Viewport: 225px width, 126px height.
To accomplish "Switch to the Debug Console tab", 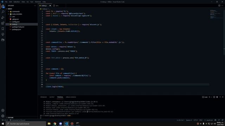I will (71, 97).
